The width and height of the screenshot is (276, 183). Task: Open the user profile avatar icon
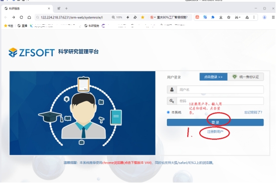point(265,17)
